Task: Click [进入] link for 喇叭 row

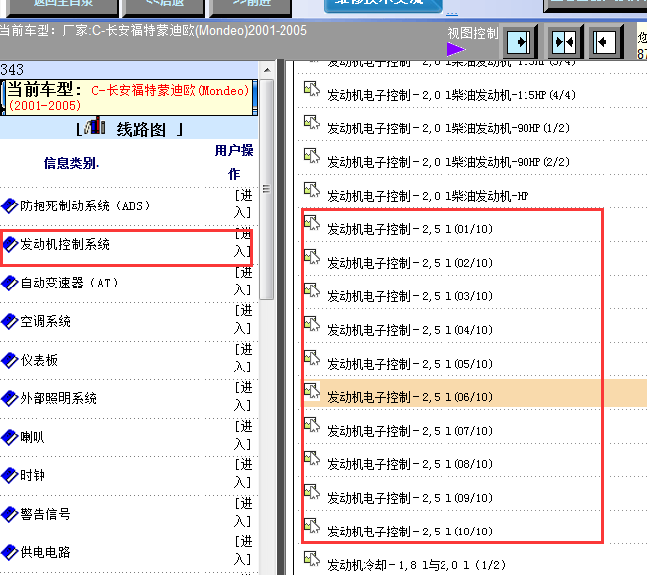Action: [x=243, y=435]
